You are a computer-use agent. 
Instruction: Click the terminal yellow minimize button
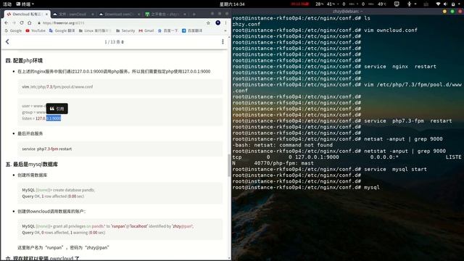tap(444, 12)
